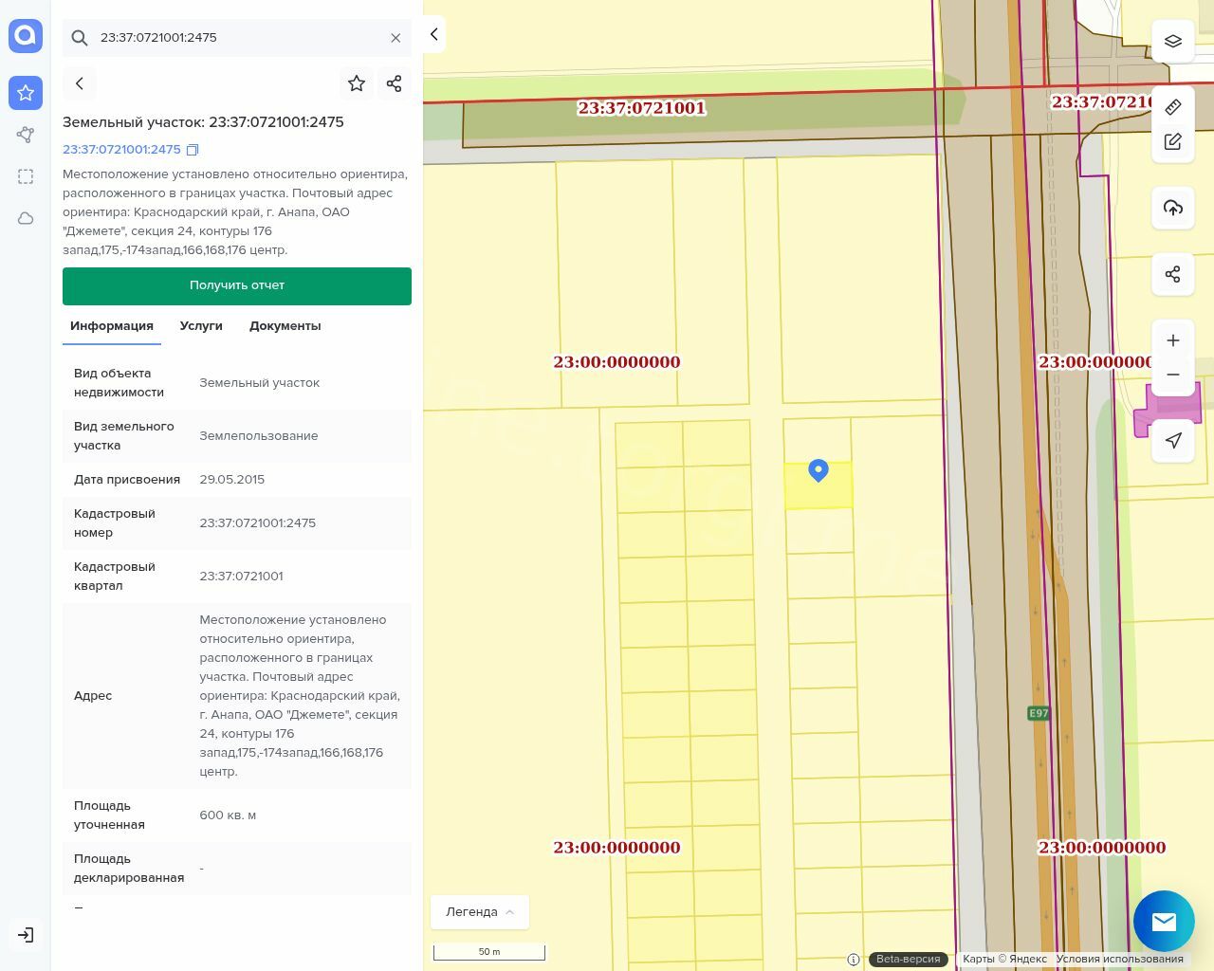Viewport: 1214px width, 971px height.
Task: Zoom in on the map
Action: 1172,340
